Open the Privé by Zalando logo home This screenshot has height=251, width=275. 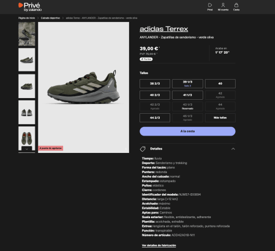click(x=30, y=7)
